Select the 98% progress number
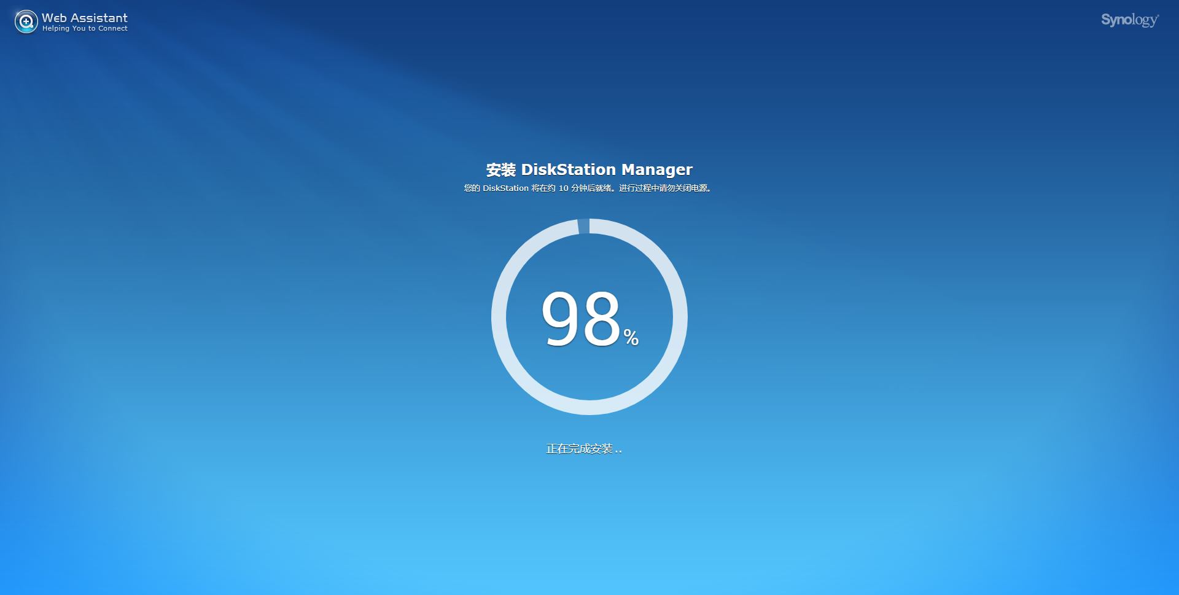This screenshot has height=595, width=1179. pos(589,318)
